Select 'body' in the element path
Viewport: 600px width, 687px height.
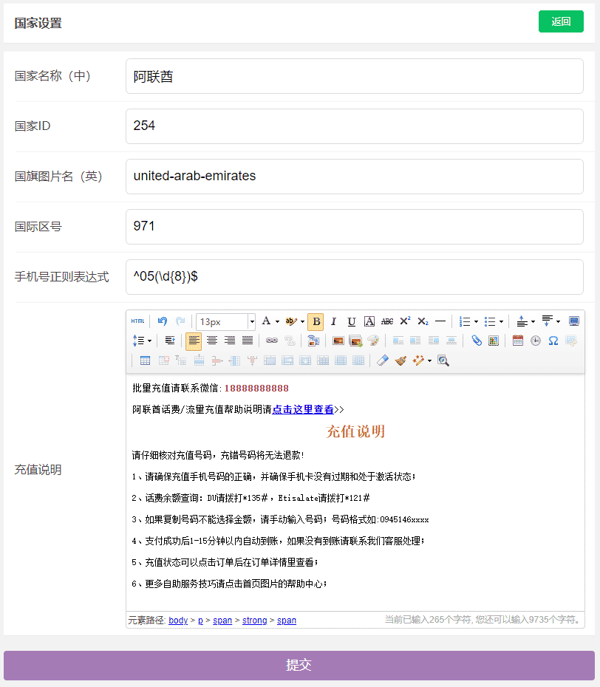click(x=178, y=621)
